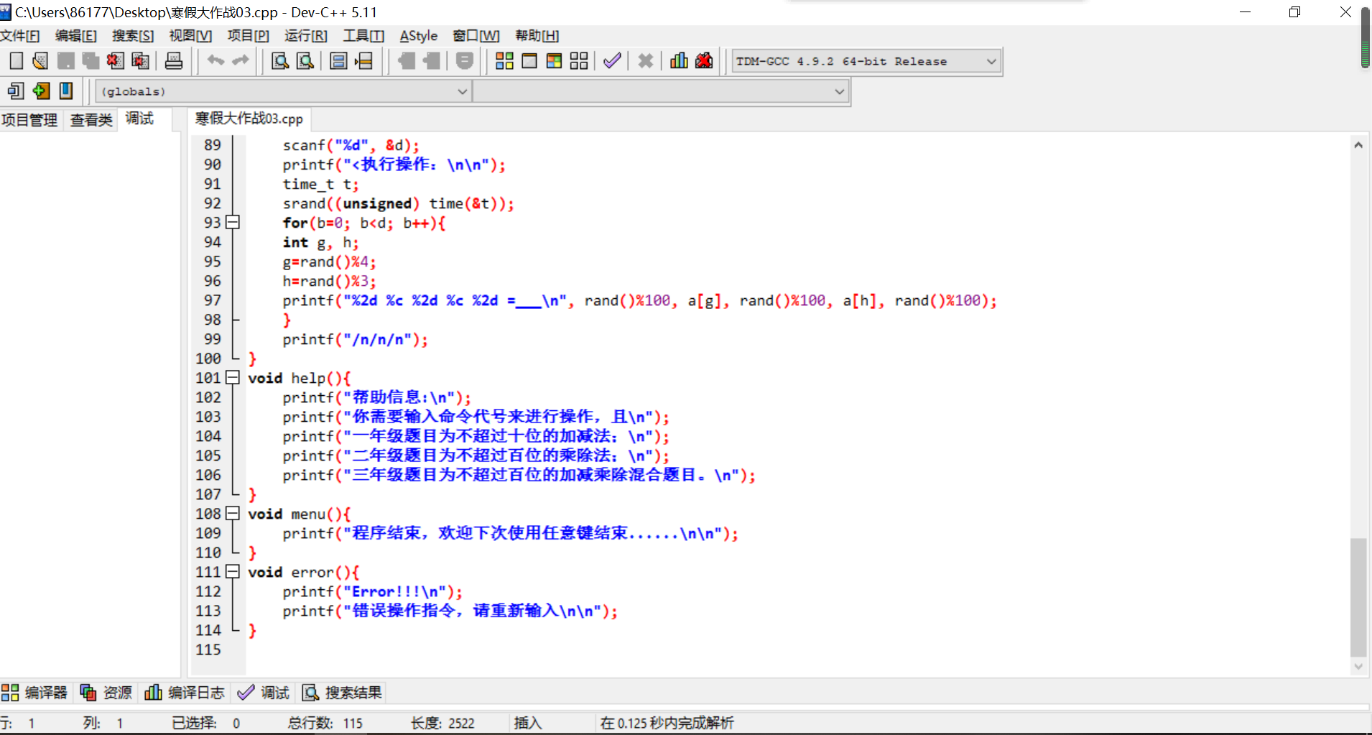Open the 帮助[H] menu
1372x735 pixels.
pos(537,36)
